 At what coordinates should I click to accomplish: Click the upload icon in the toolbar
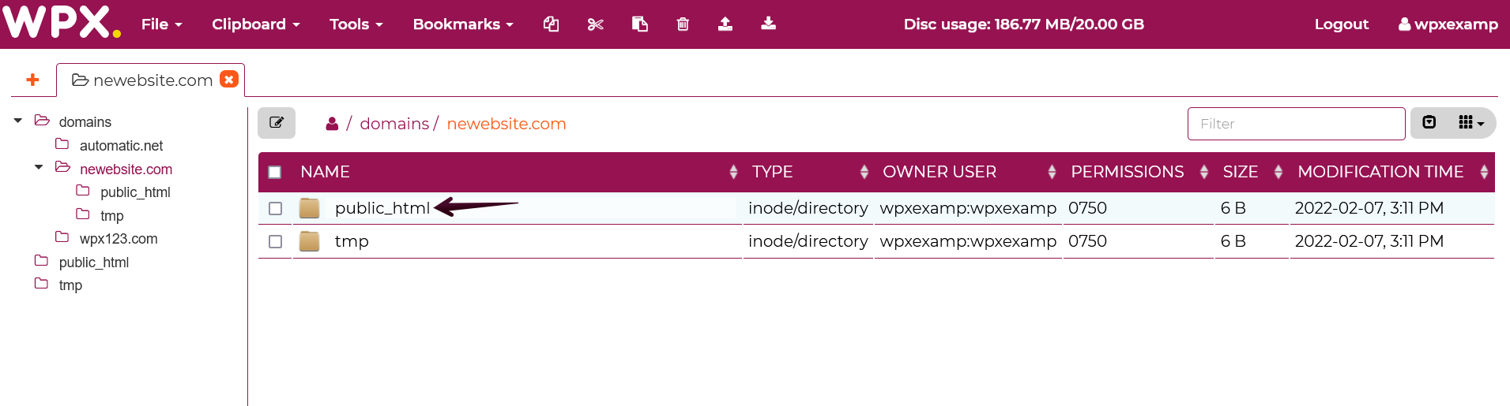point(725,24)
